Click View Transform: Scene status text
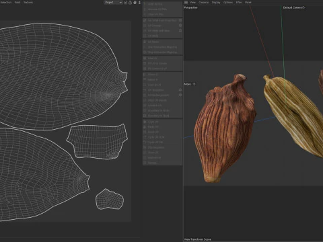 coord(198,239)
